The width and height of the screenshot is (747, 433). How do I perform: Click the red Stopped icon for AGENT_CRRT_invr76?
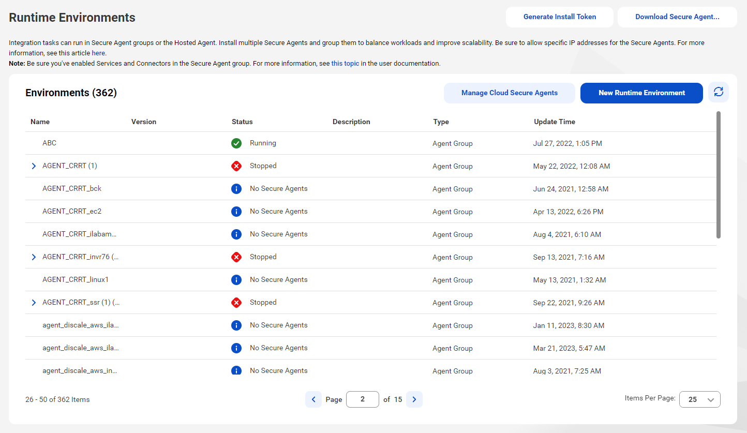pyautogui.click(x=236, y=257)
